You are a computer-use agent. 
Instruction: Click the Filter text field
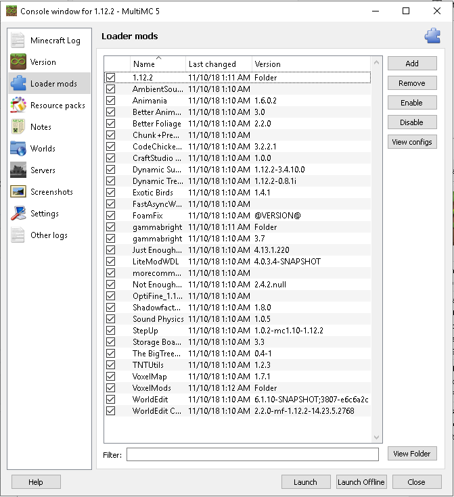(252, 454)
